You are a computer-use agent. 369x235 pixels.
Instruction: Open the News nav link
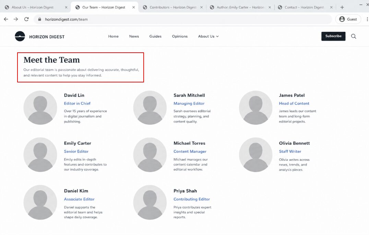pyautogui.click(x=134, y=36)
